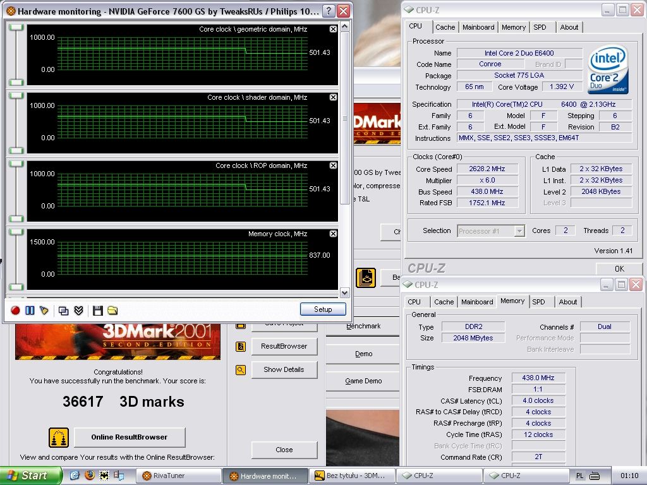647x485 pixels.
Task: Save the log with the floppy disk icon
Action: click(97, 310)
